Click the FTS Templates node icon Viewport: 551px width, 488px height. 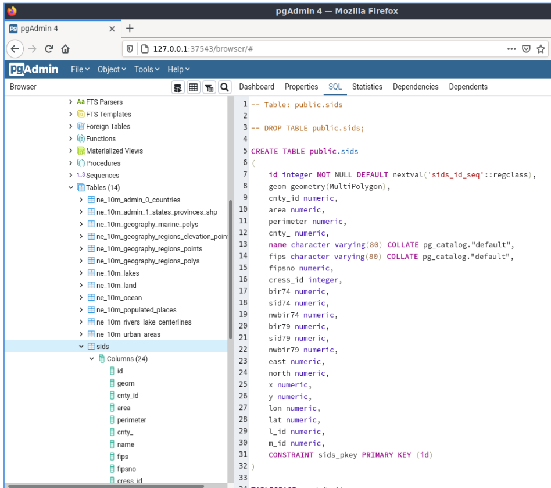(x=81, y=114)
